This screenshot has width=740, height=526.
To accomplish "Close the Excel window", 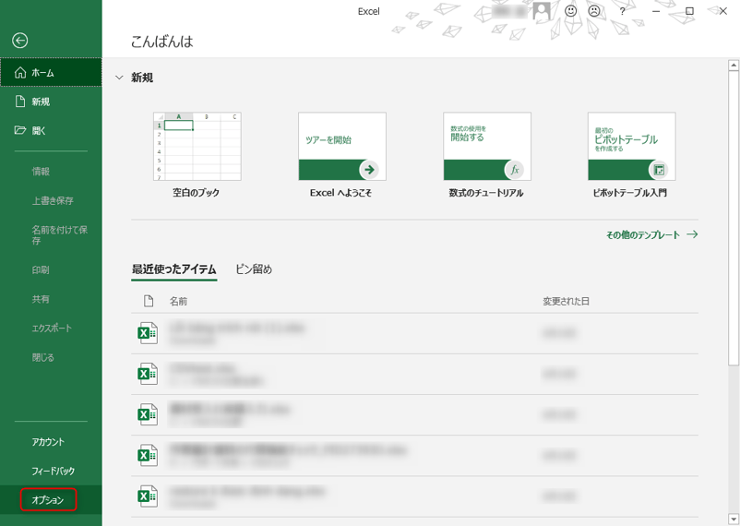I will point(723,11).
